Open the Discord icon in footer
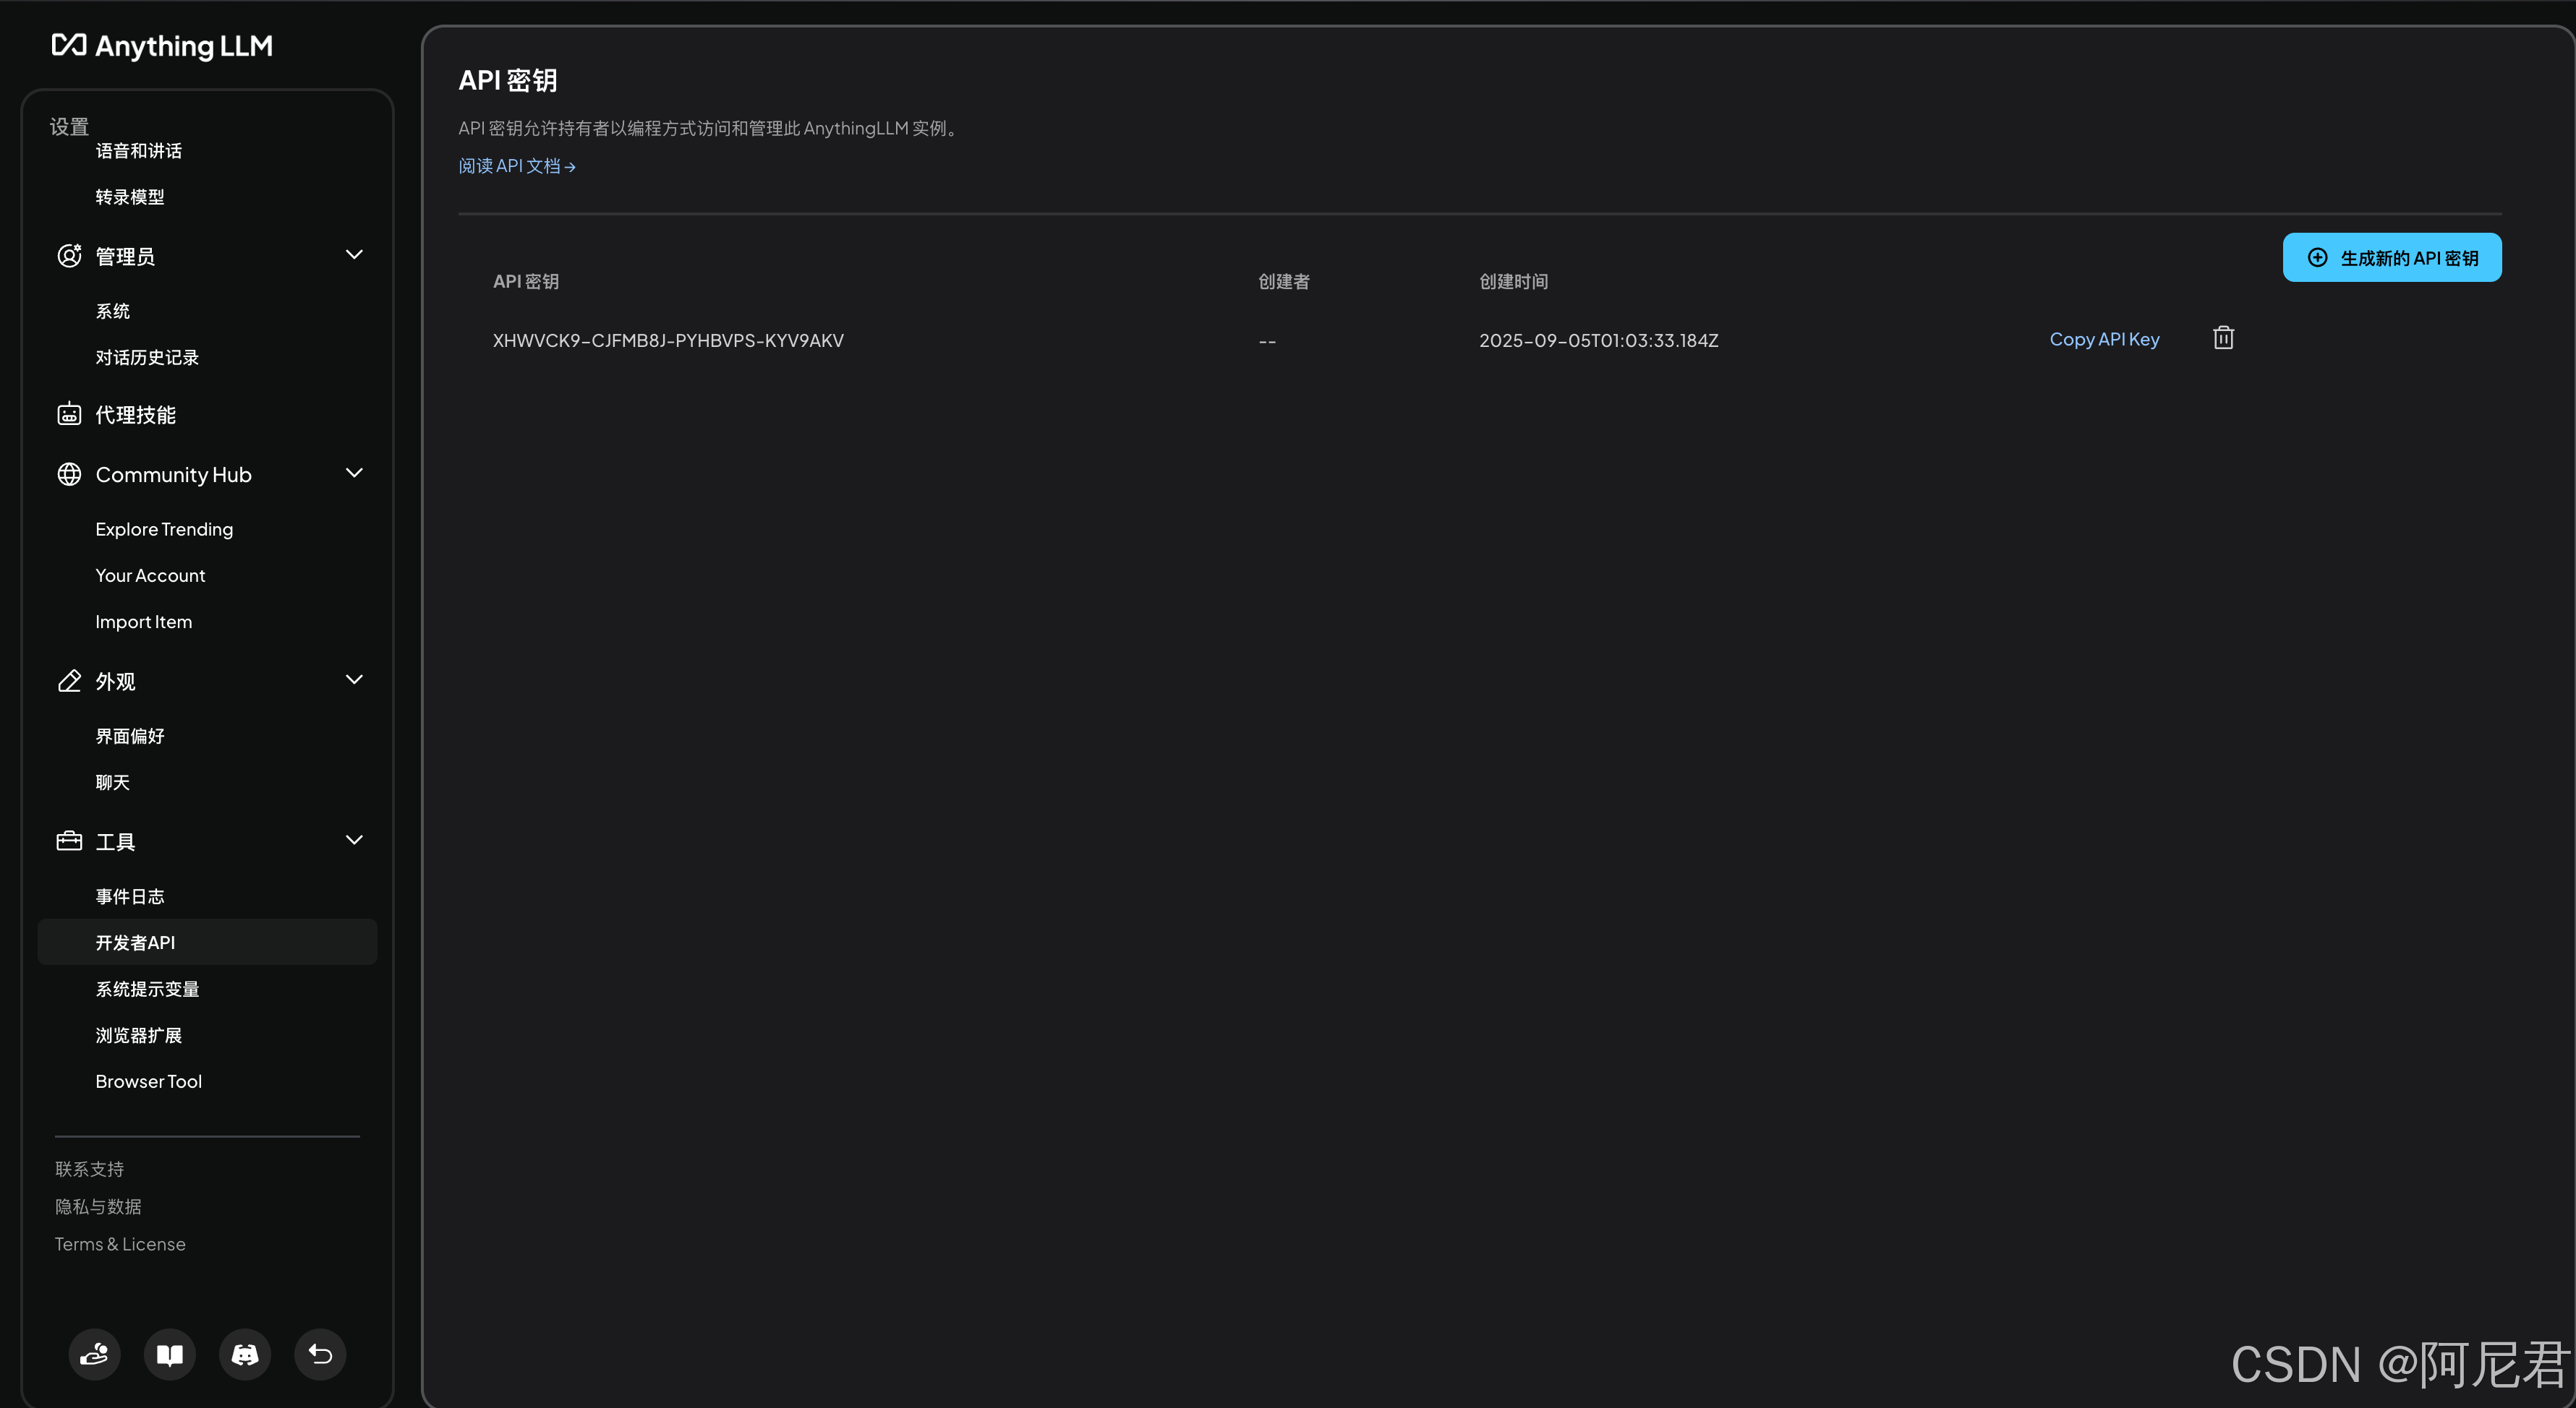2576x1408 pixels. click(245, 1354)
